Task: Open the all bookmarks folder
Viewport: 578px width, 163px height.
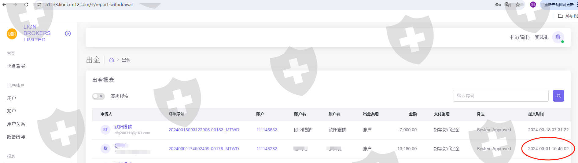Action: (x=568, y=16)
